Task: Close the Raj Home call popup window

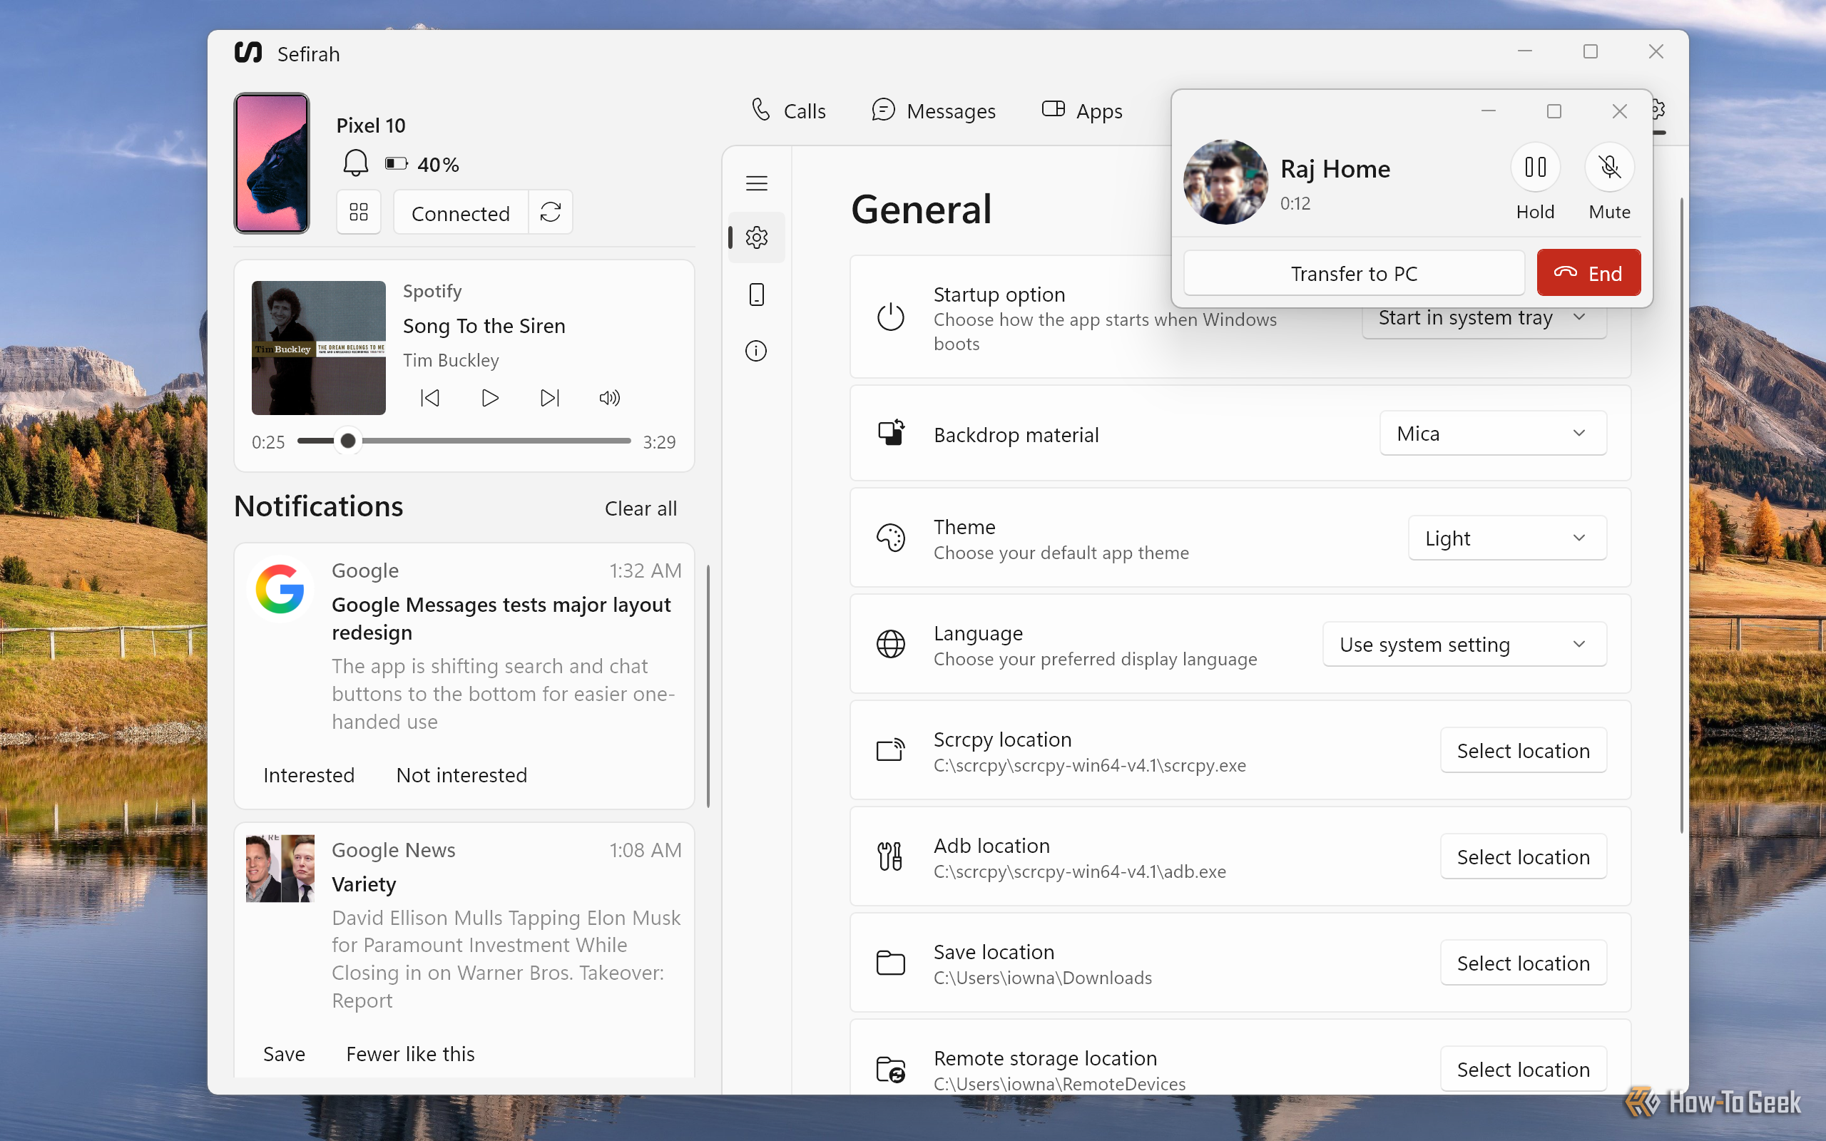Action: pos(1619,111)
